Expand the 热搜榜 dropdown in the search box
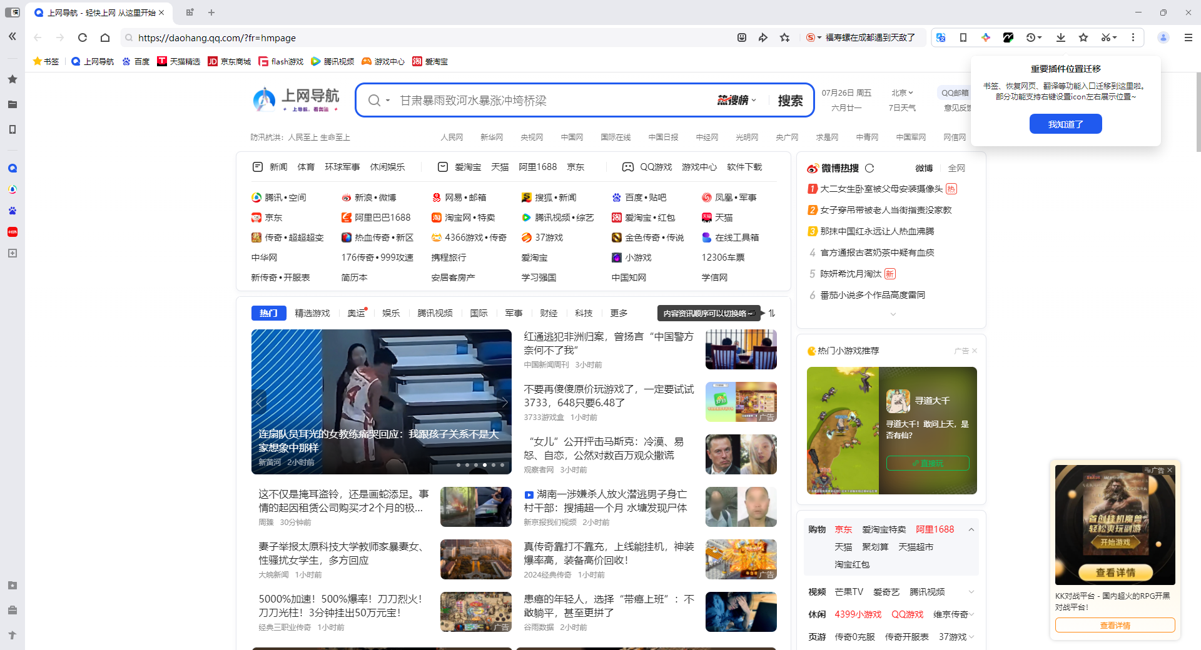 [x=737, y=101]
